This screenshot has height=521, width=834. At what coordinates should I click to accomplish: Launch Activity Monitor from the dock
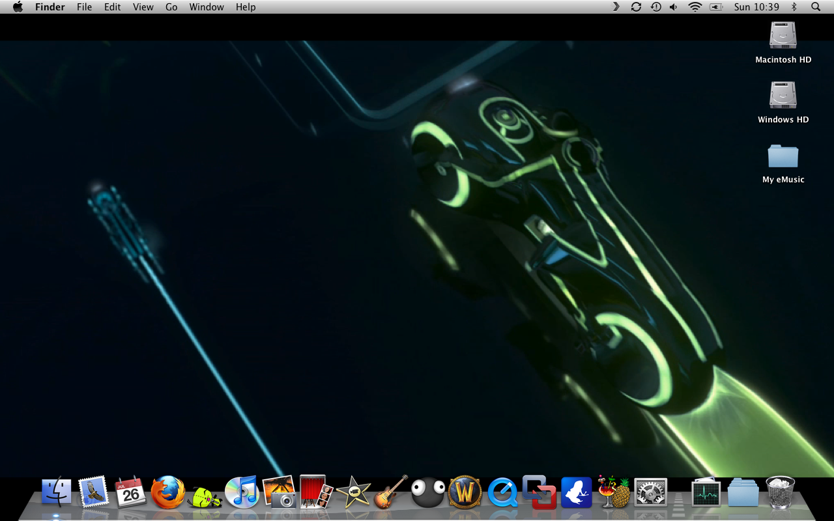click(x=706, y=492)
